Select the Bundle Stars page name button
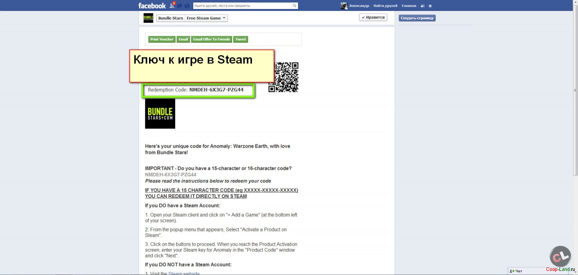 pyautogui.click(x=171, y=18)
